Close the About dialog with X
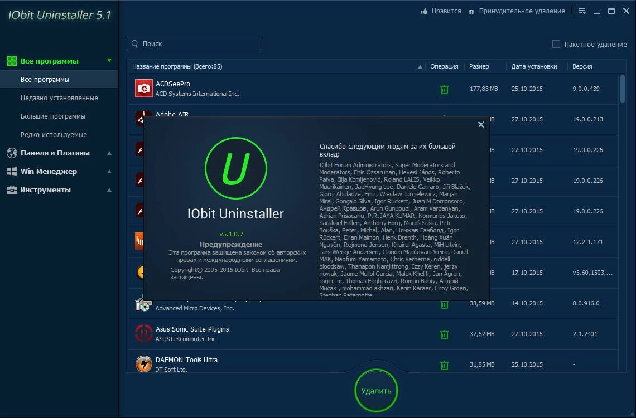Image resolution: width=636 pixels, height=418 pixels. [x=481, y=125]
